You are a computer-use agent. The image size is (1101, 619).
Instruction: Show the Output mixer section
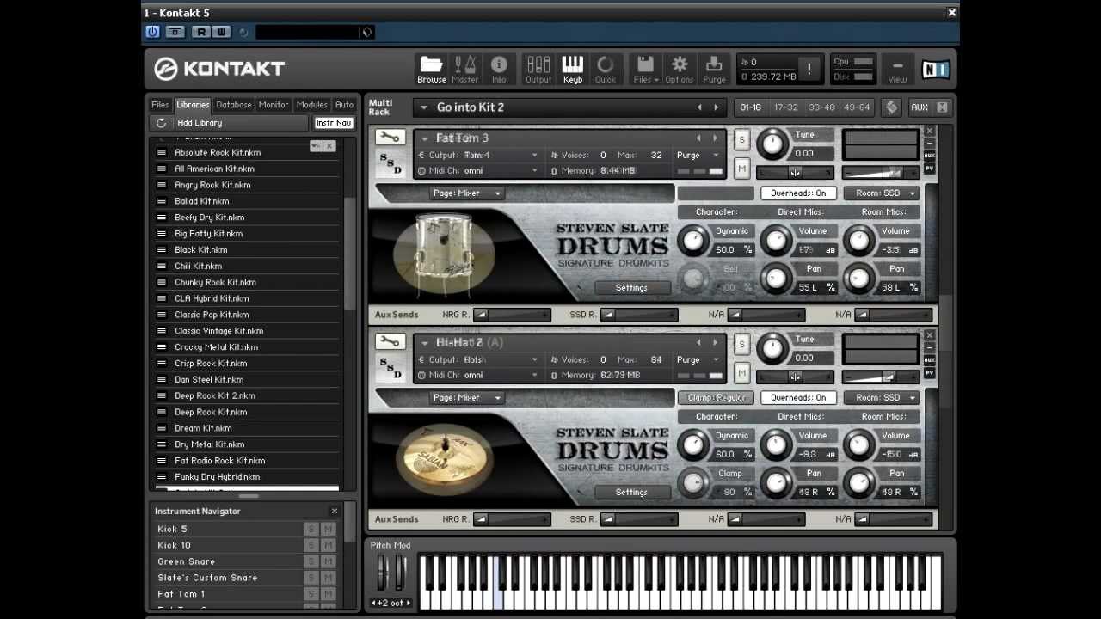tap(538, 69)
